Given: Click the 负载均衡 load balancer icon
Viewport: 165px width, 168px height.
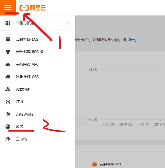Looking at the screenshot, I should point(8,89).
